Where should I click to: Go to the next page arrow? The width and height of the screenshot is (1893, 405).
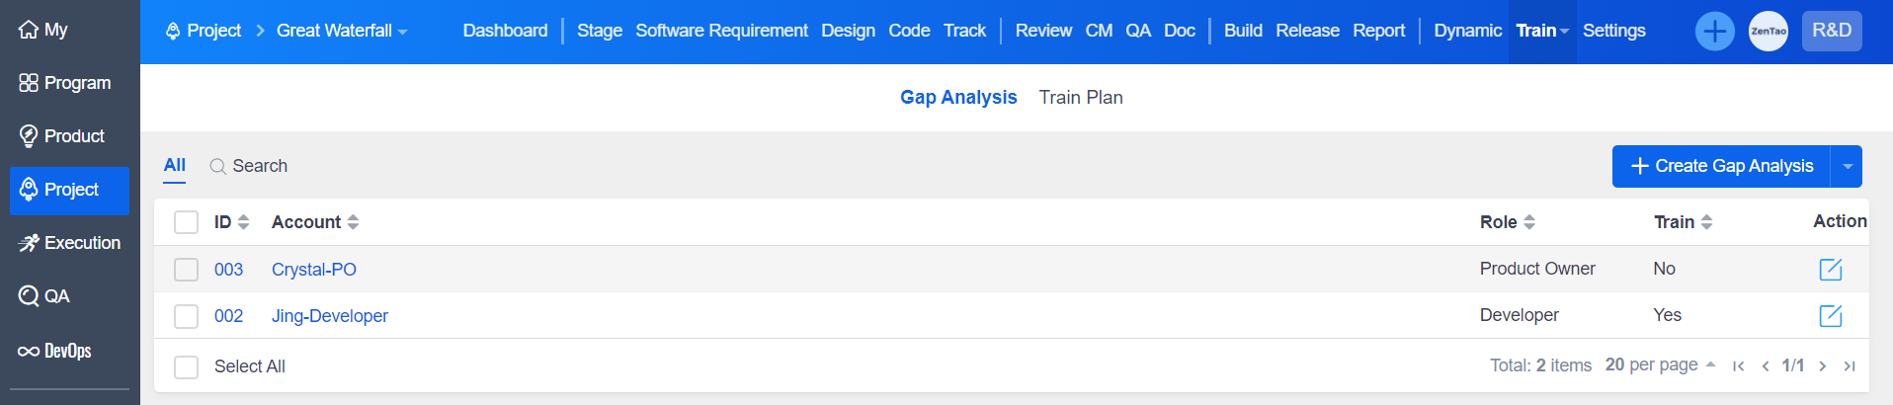click(1822, 366)
